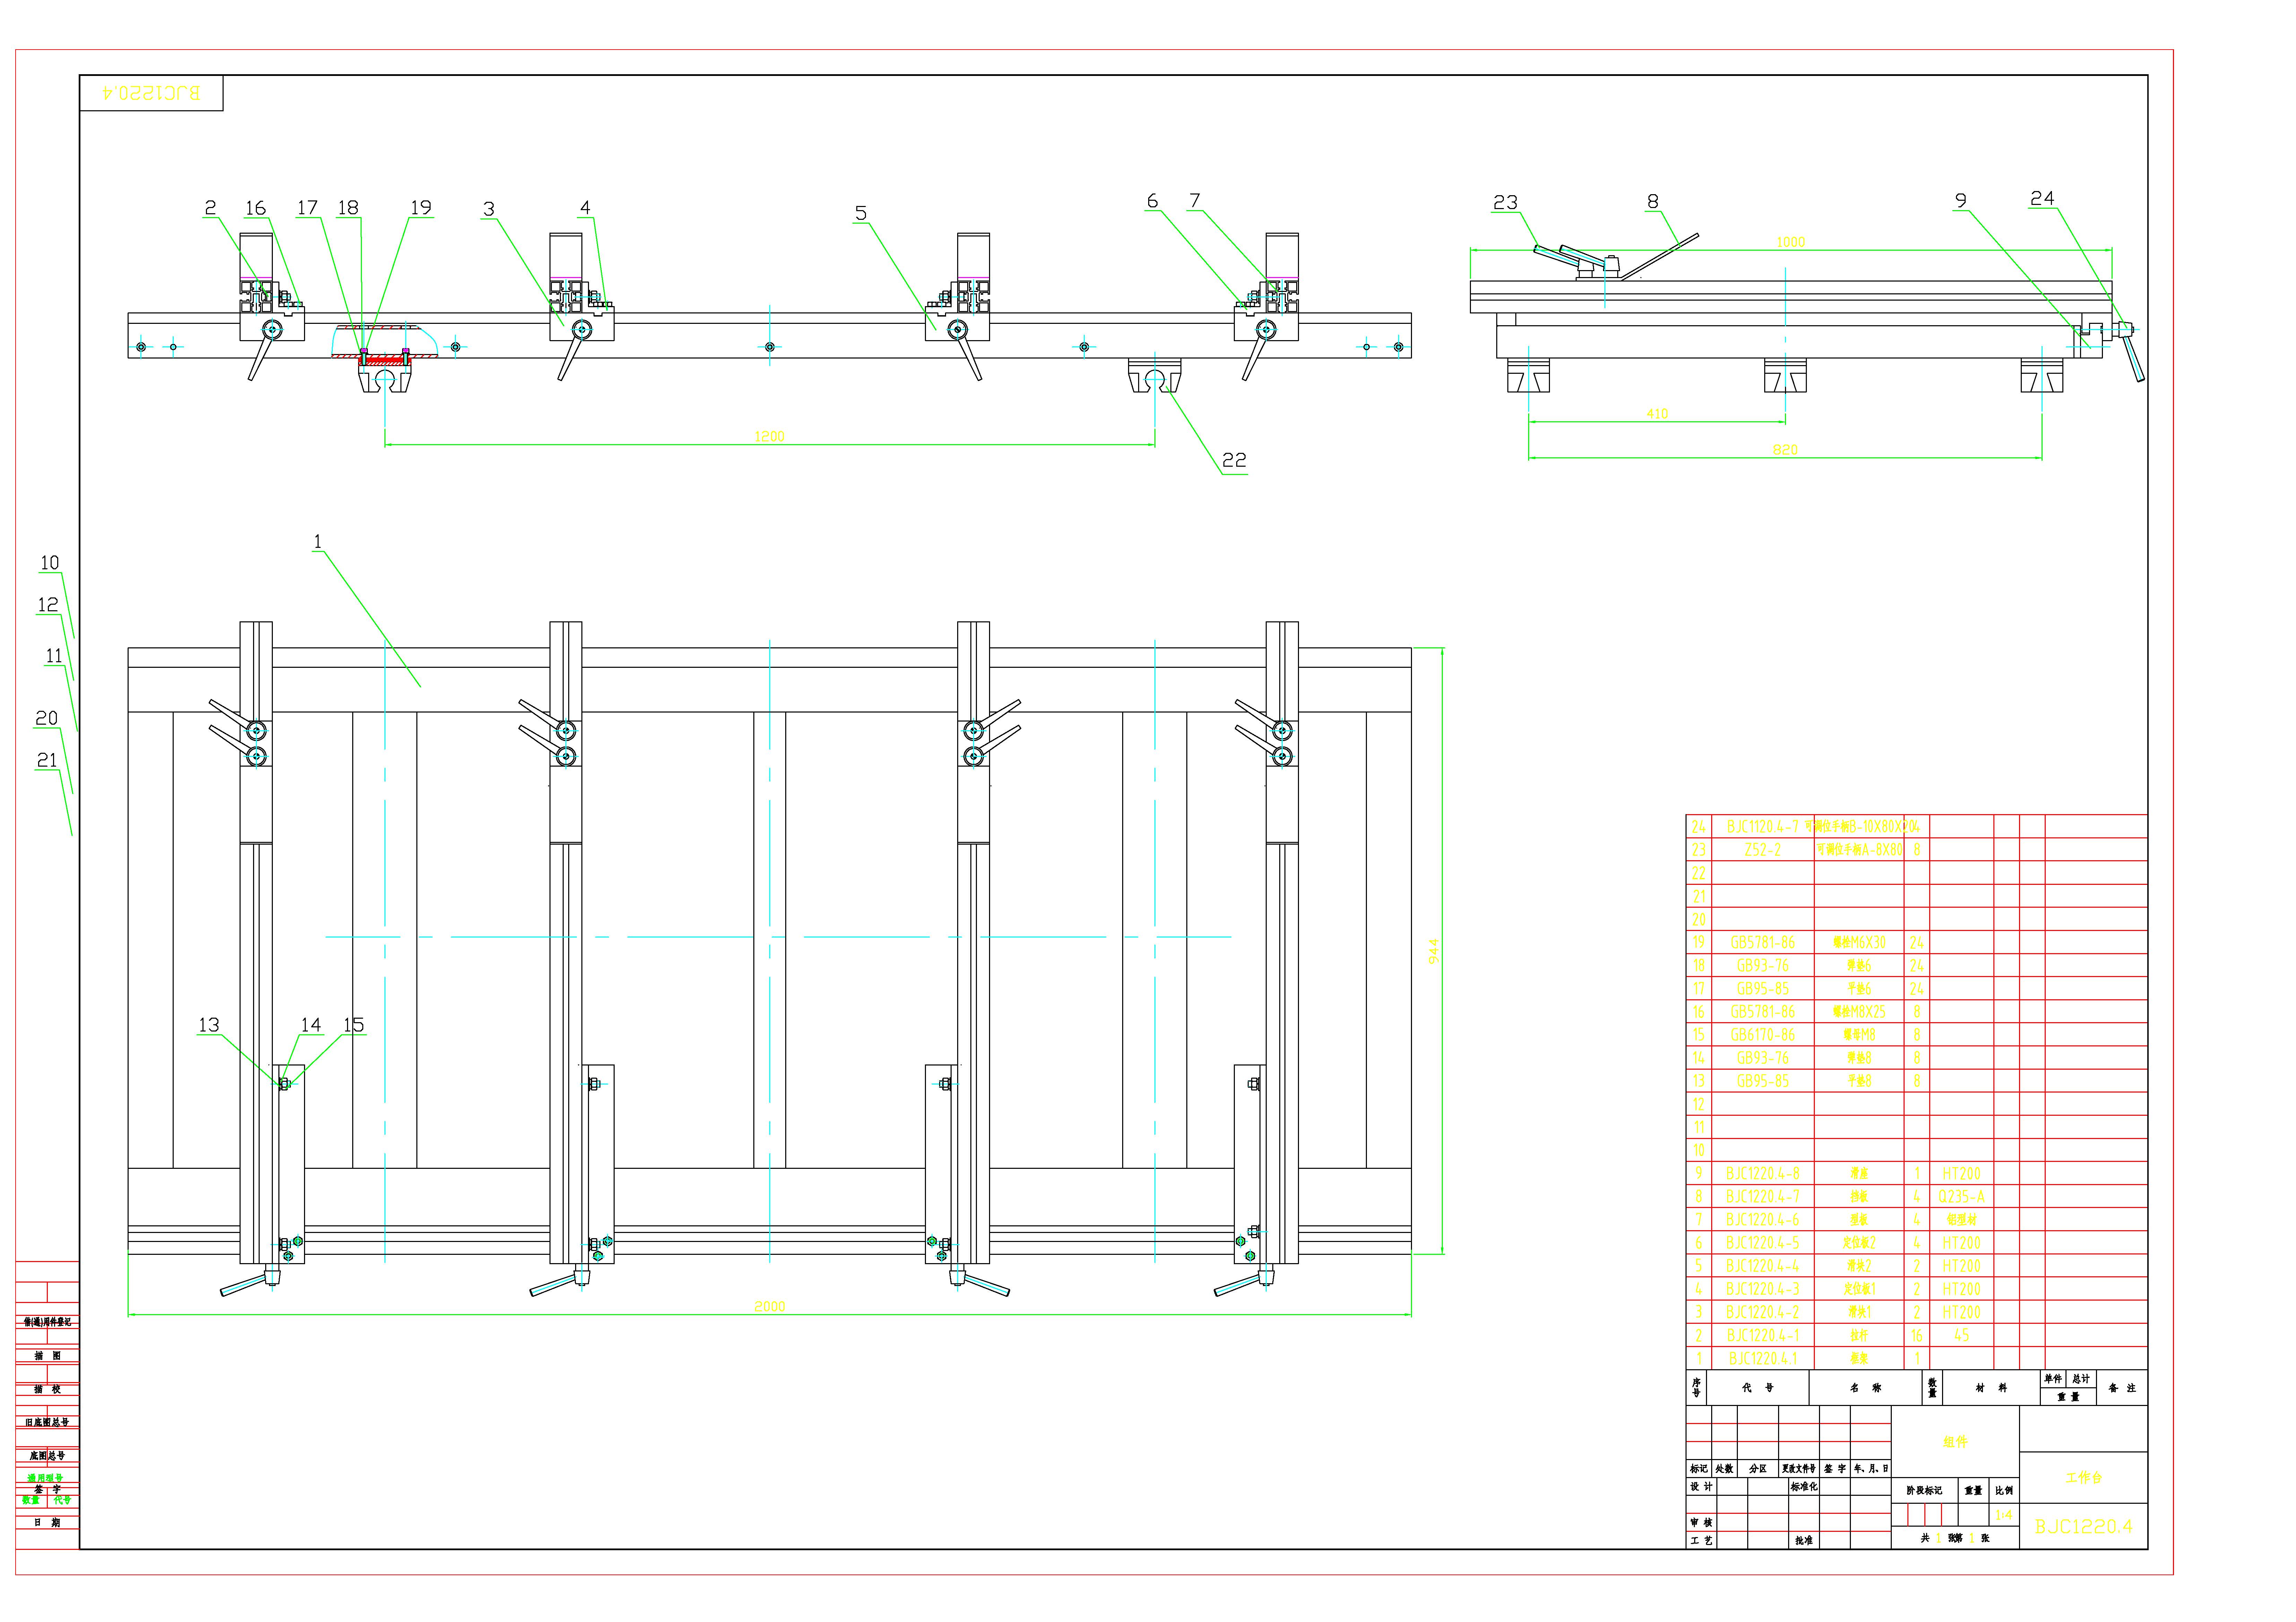Click the BJC1220.4 drawing number in title block
This screenshot has width=2296, height=1622.
2084,1527
